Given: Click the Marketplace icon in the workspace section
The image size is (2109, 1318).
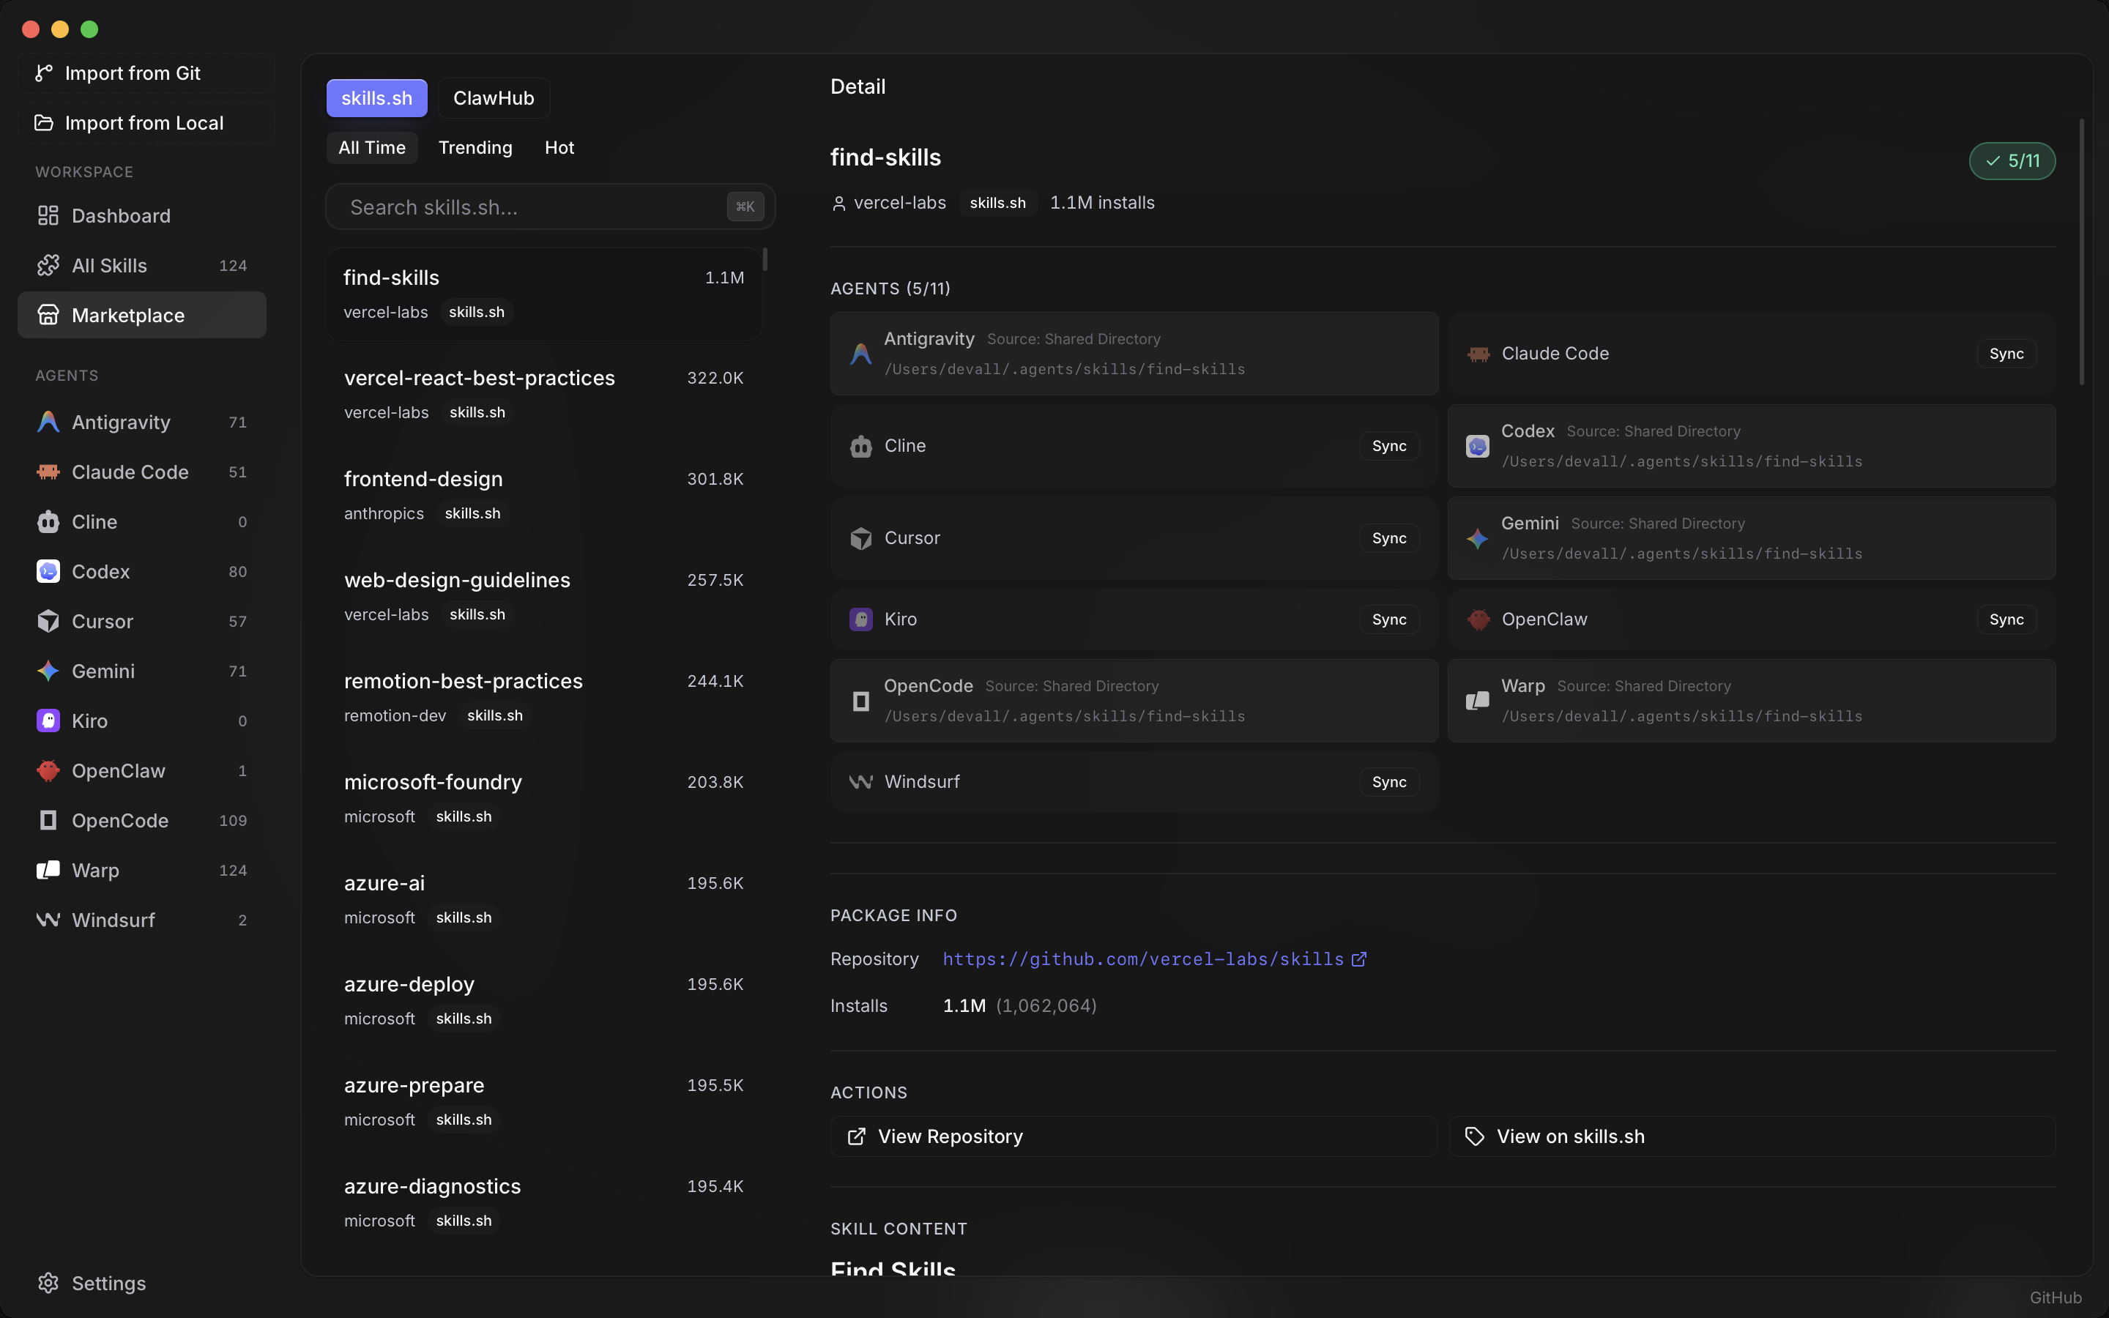Looking at the screenshot, I should [48, 315].
